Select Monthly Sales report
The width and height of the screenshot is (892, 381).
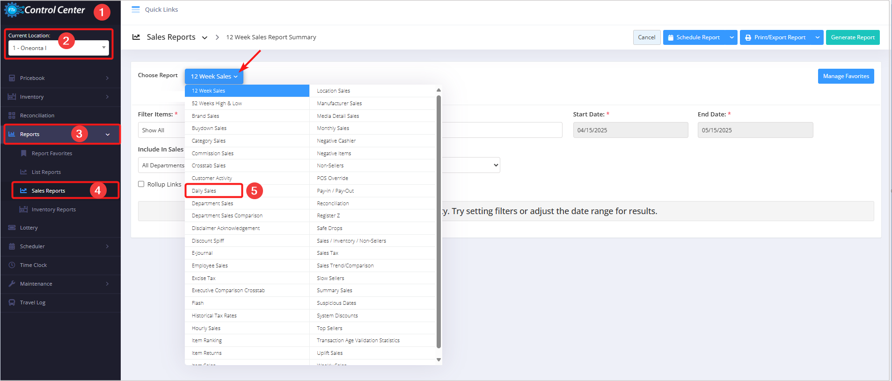pos(373,128)
